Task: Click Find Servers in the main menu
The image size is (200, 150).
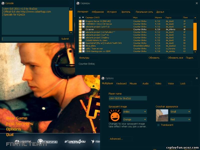Action: pyautogui.click(x=19, y=124)
